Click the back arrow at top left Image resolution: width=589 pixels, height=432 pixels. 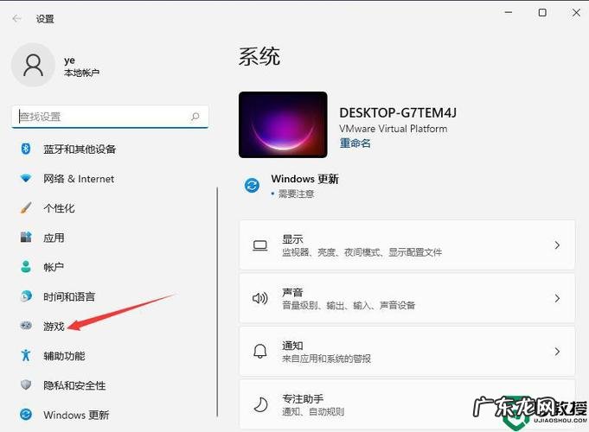tap(16, 18)
